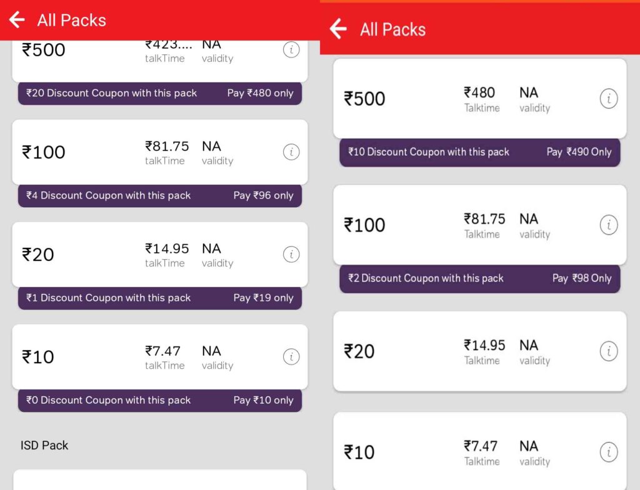This screenshot has width=640, height=490.
Task: Apply ₹20 Discount Coupon, pay ₹480
Action: point(160,94)
